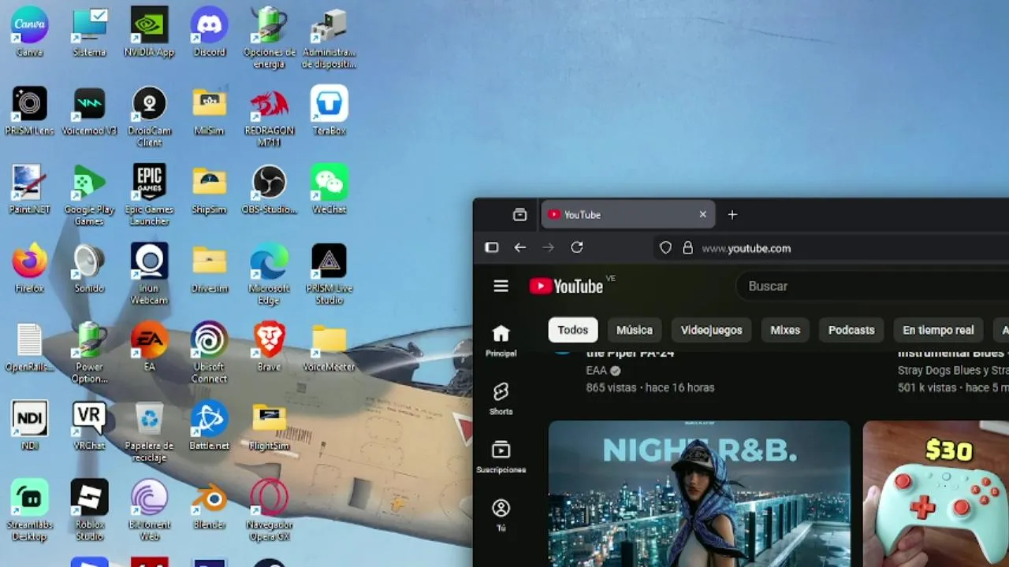Launch VRChat from desktop
This screenshot has width=1009, height=567.
[89, 426]
